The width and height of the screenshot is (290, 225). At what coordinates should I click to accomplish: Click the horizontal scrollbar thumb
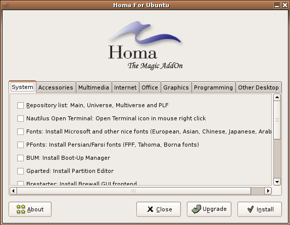coord(134,191)
